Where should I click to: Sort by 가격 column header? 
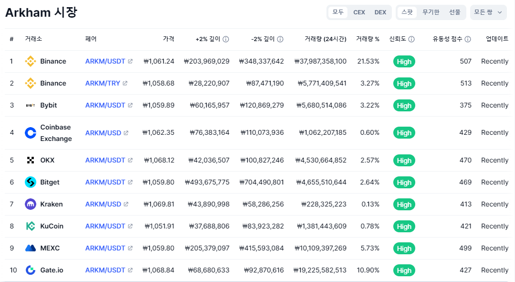(x=168, y=39)
